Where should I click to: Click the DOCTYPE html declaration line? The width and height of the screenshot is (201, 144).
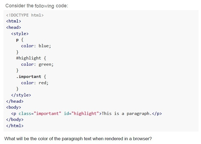point(25,15)
